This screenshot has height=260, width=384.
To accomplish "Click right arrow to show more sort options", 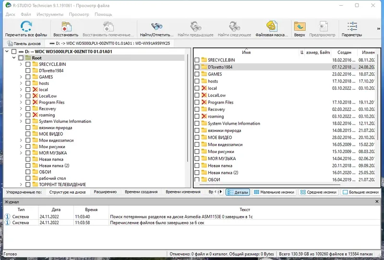I will pos(221,192).
